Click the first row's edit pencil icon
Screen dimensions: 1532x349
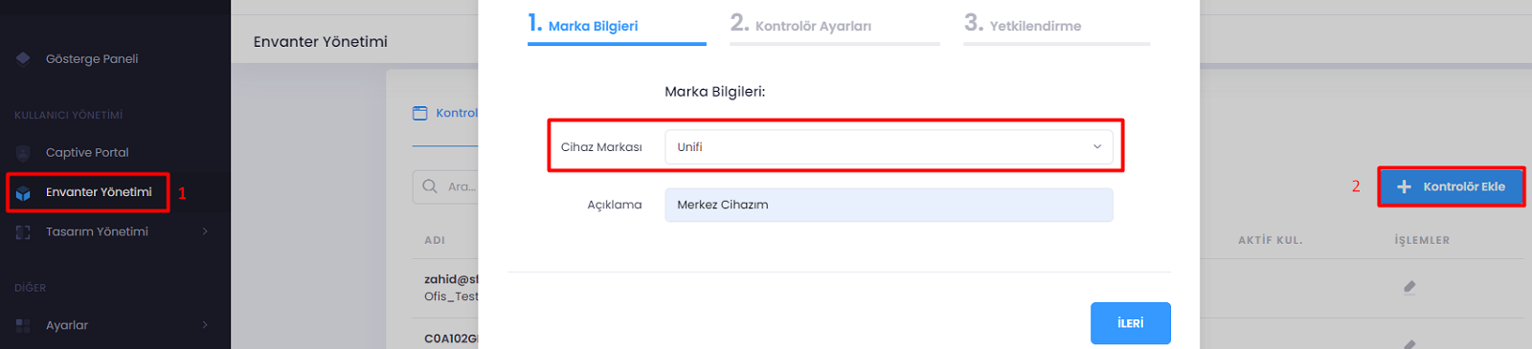pos(1409,287)
